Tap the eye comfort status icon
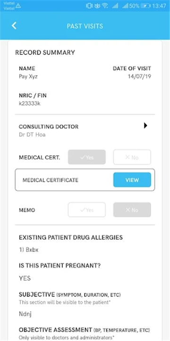 point(97,6)
